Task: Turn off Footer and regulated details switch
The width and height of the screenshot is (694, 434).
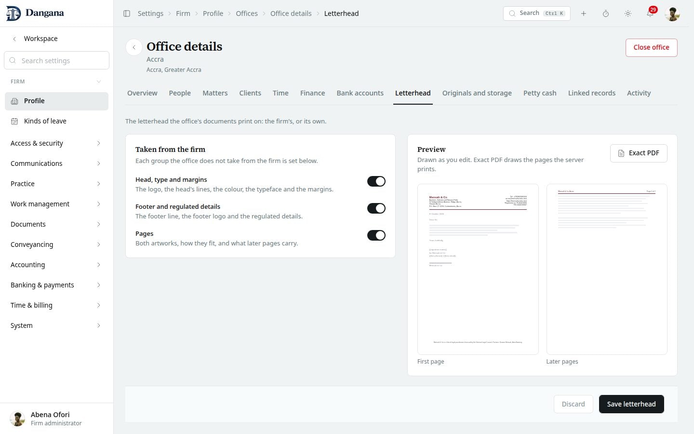Action: [376, 208]
